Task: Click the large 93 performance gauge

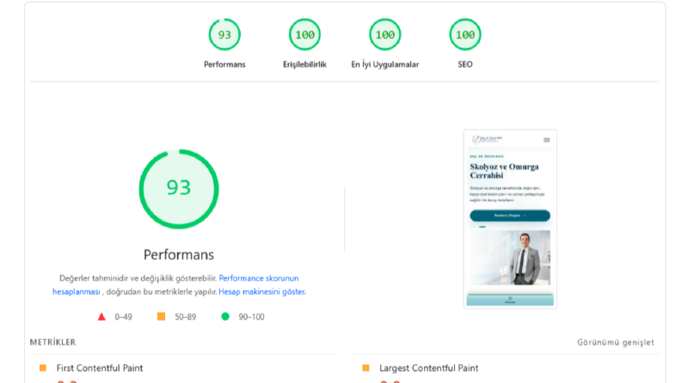Action: [x=179, y=189]
